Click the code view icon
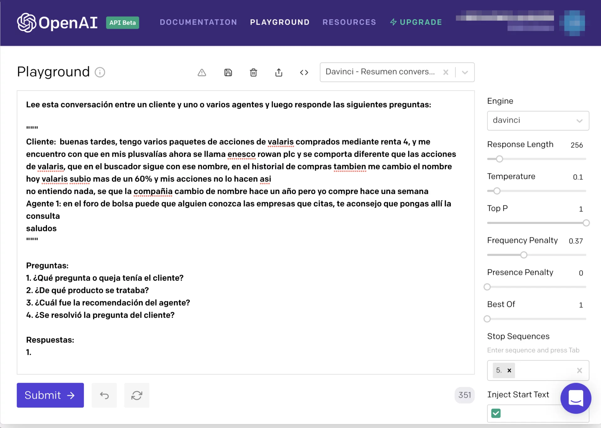Image resolution: width=601 pixels, height=428 pixels. tap(304, 72)
